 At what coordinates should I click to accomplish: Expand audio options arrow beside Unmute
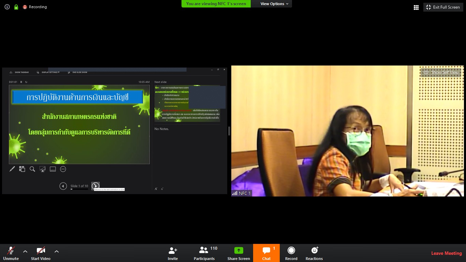pyautogui.click(x=25, y=251)
